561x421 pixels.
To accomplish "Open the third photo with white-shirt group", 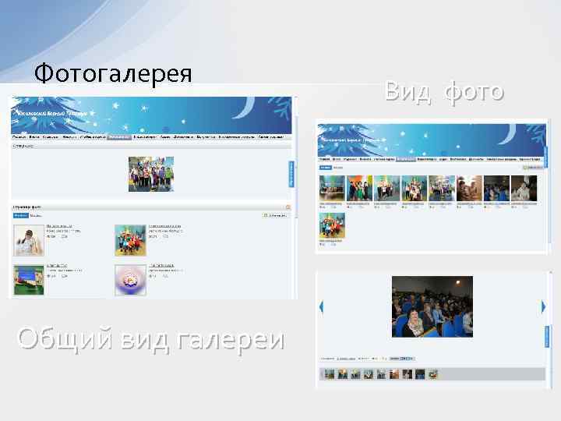I will pos(386,189).
